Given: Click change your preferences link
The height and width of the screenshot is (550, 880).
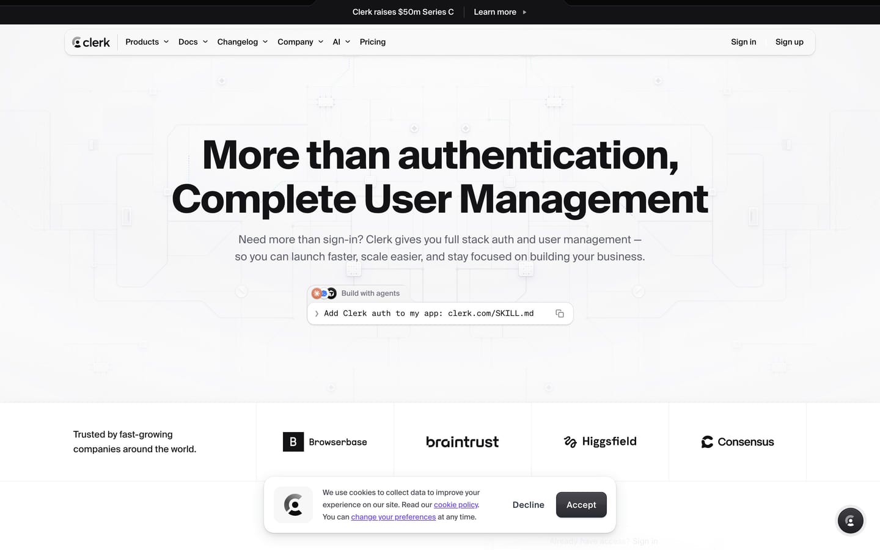Looking at the screenshot, I should pyautogui.click(x=394, y=517).
